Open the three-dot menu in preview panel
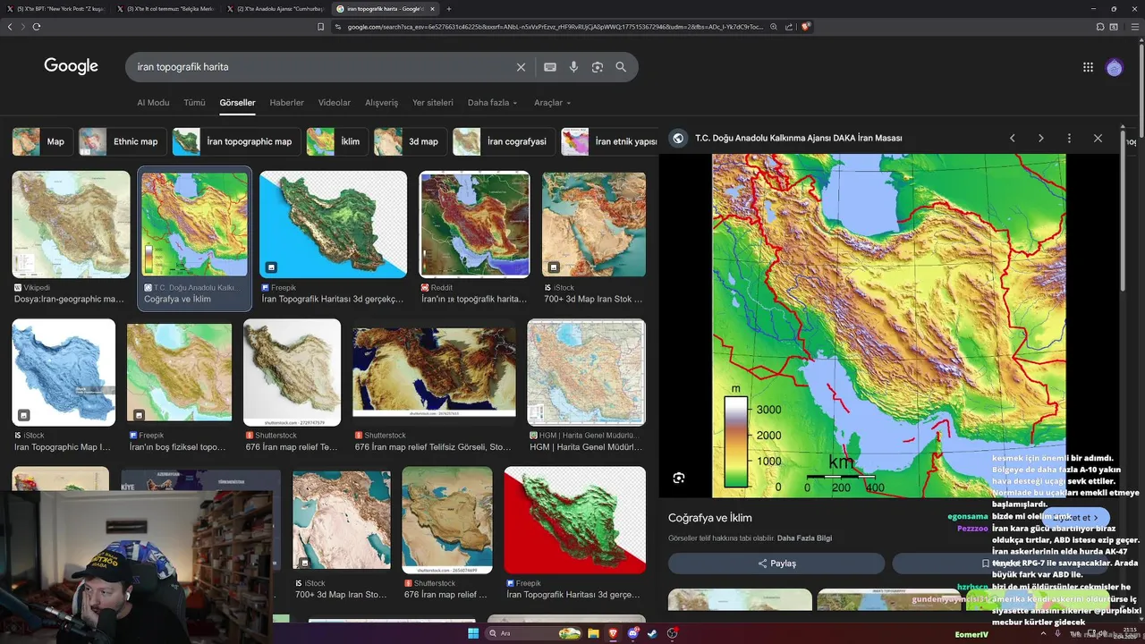This screenshot has width=1145, height=644. pos(1069,138)
